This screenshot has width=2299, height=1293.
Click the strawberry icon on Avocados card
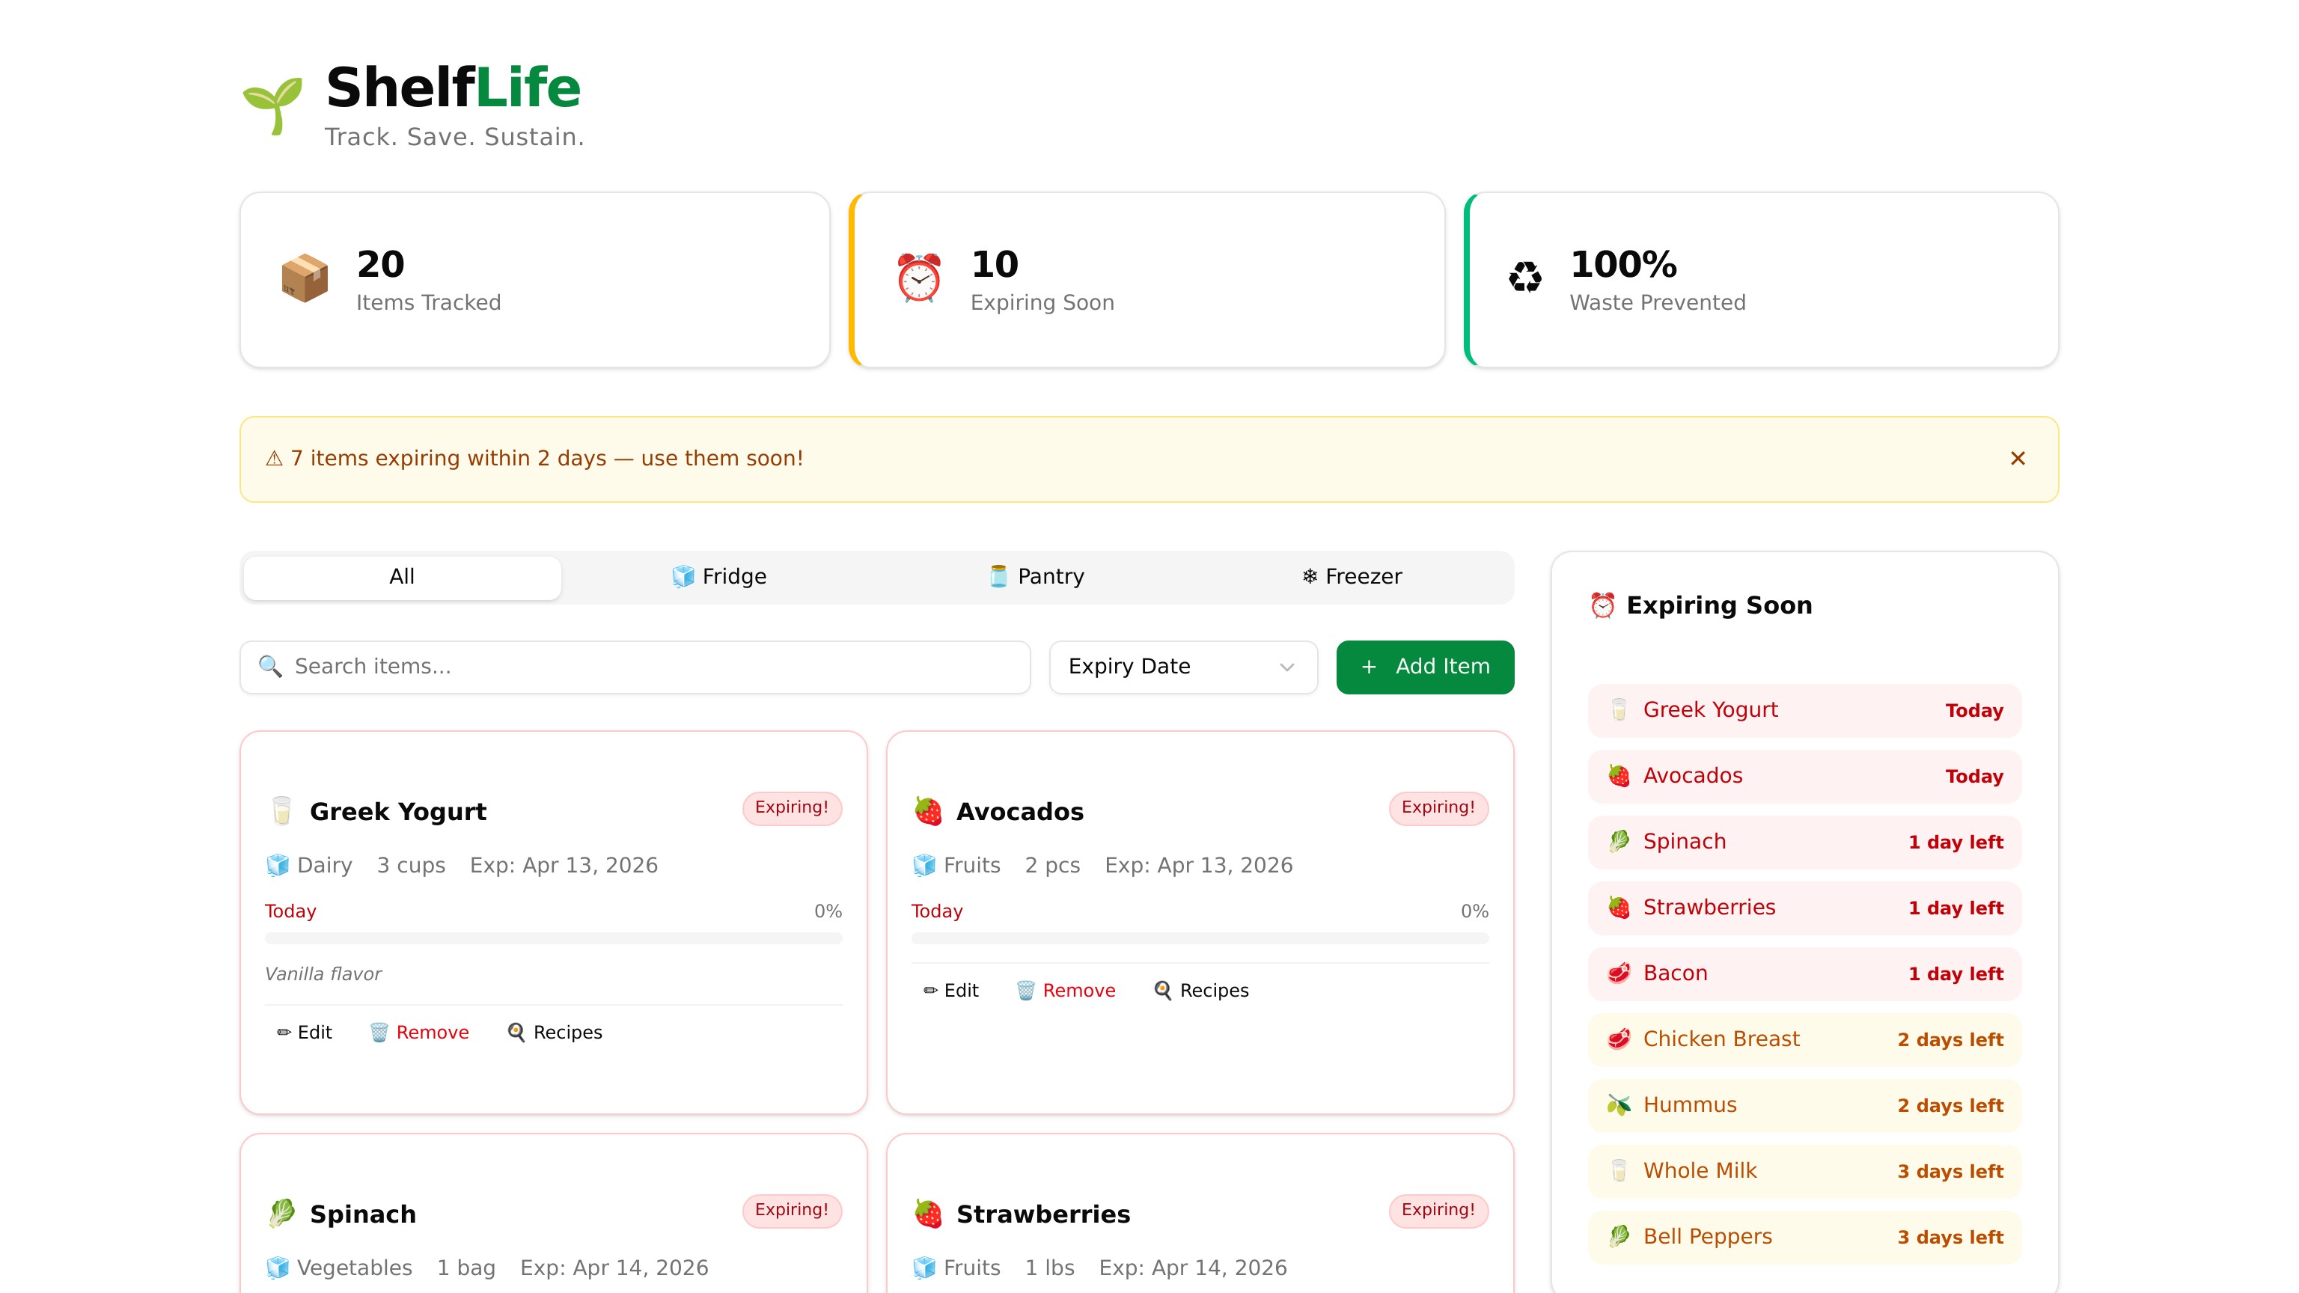928,811
